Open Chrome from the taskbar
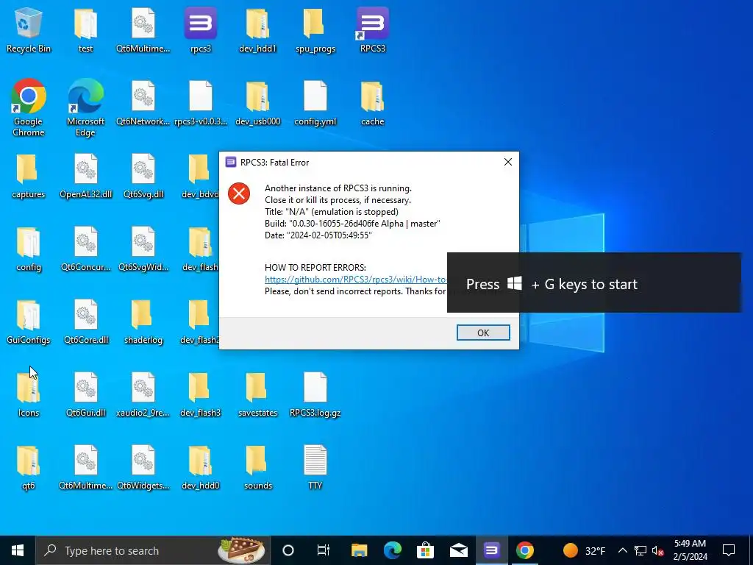Viewport: 753px width, 565px height. [x=525, y=550]
